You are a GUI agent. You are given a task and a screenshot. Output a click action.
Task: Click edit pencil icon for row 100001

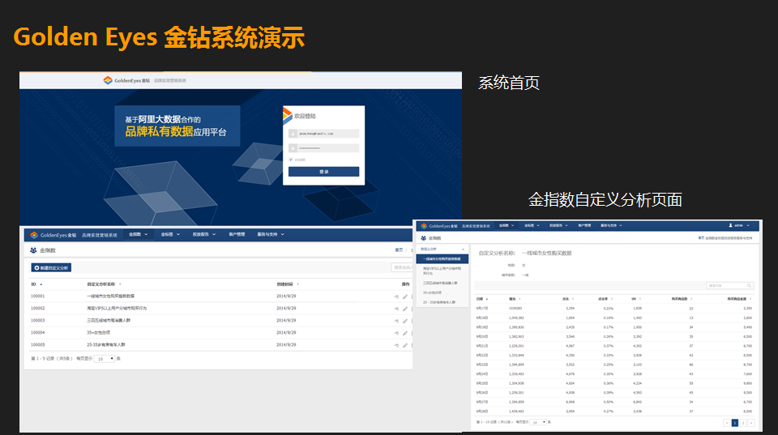coord(405,296)
